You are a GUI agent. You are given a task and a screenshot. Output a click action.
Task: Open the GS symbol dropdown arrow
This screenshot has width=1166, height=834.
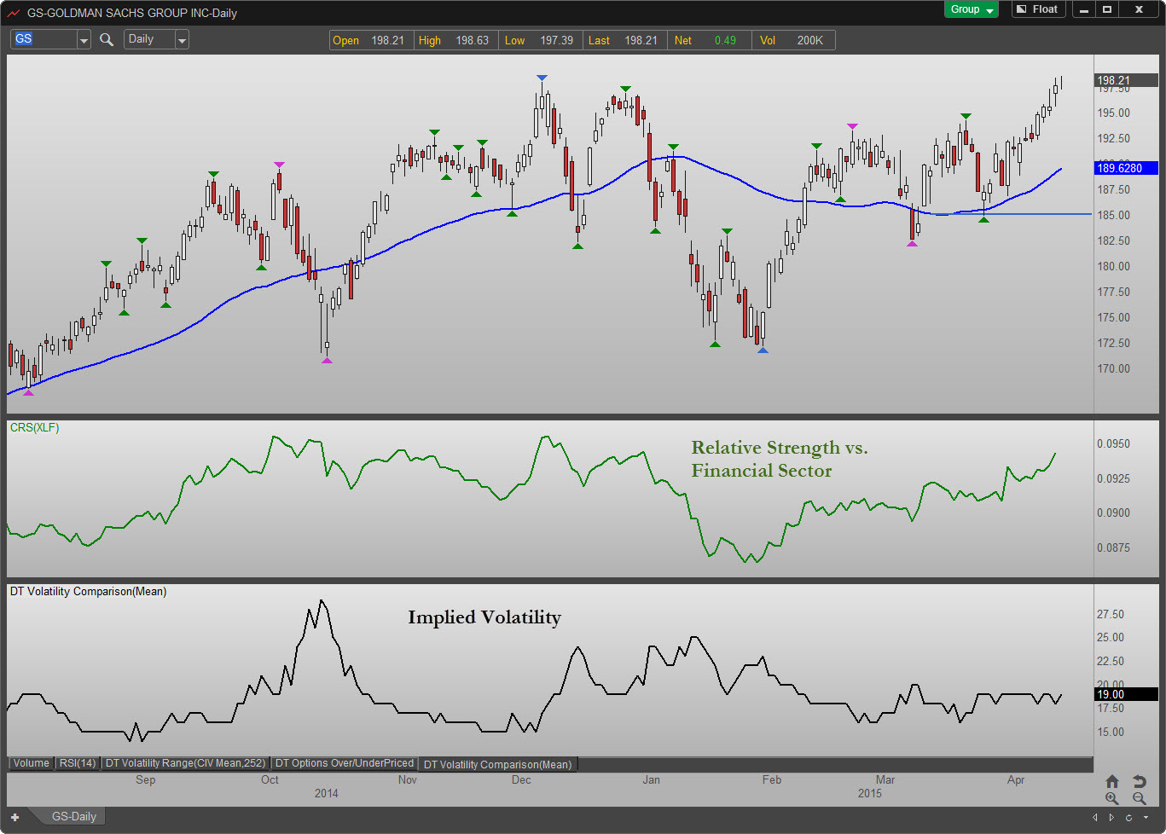pos(84,40)
